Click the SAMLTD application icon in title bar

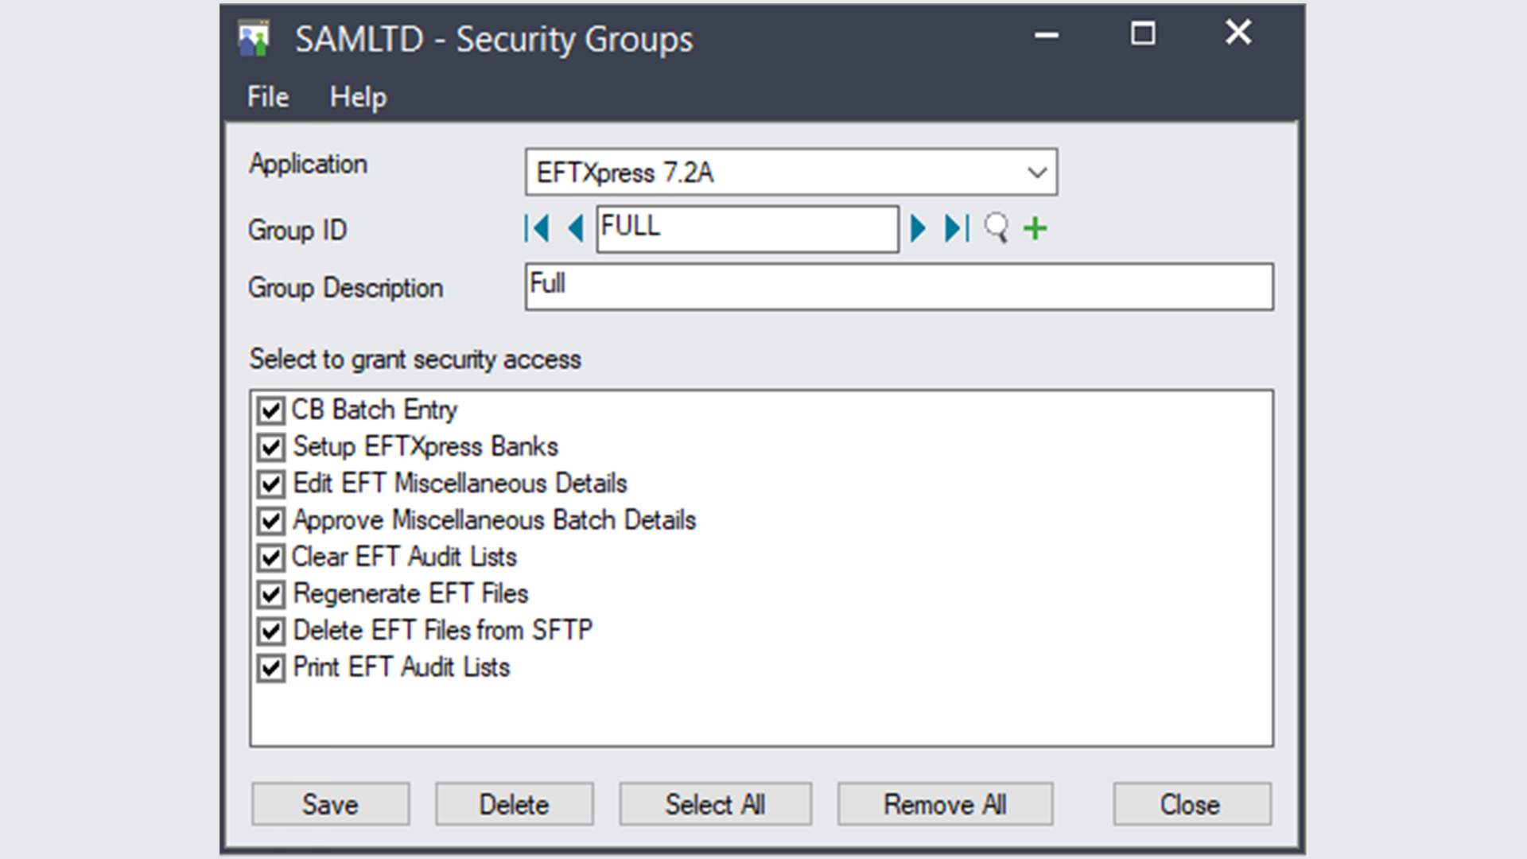[x=253, y=36]
